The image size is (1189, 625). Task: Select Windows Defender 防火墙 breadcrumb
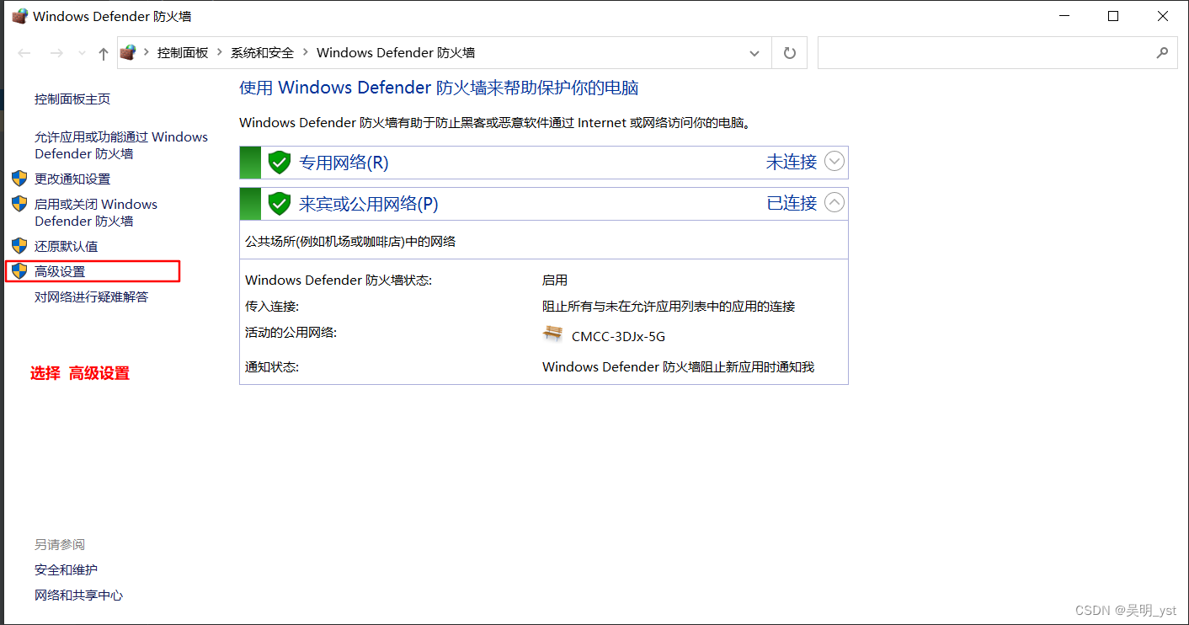tap(396, 53)
